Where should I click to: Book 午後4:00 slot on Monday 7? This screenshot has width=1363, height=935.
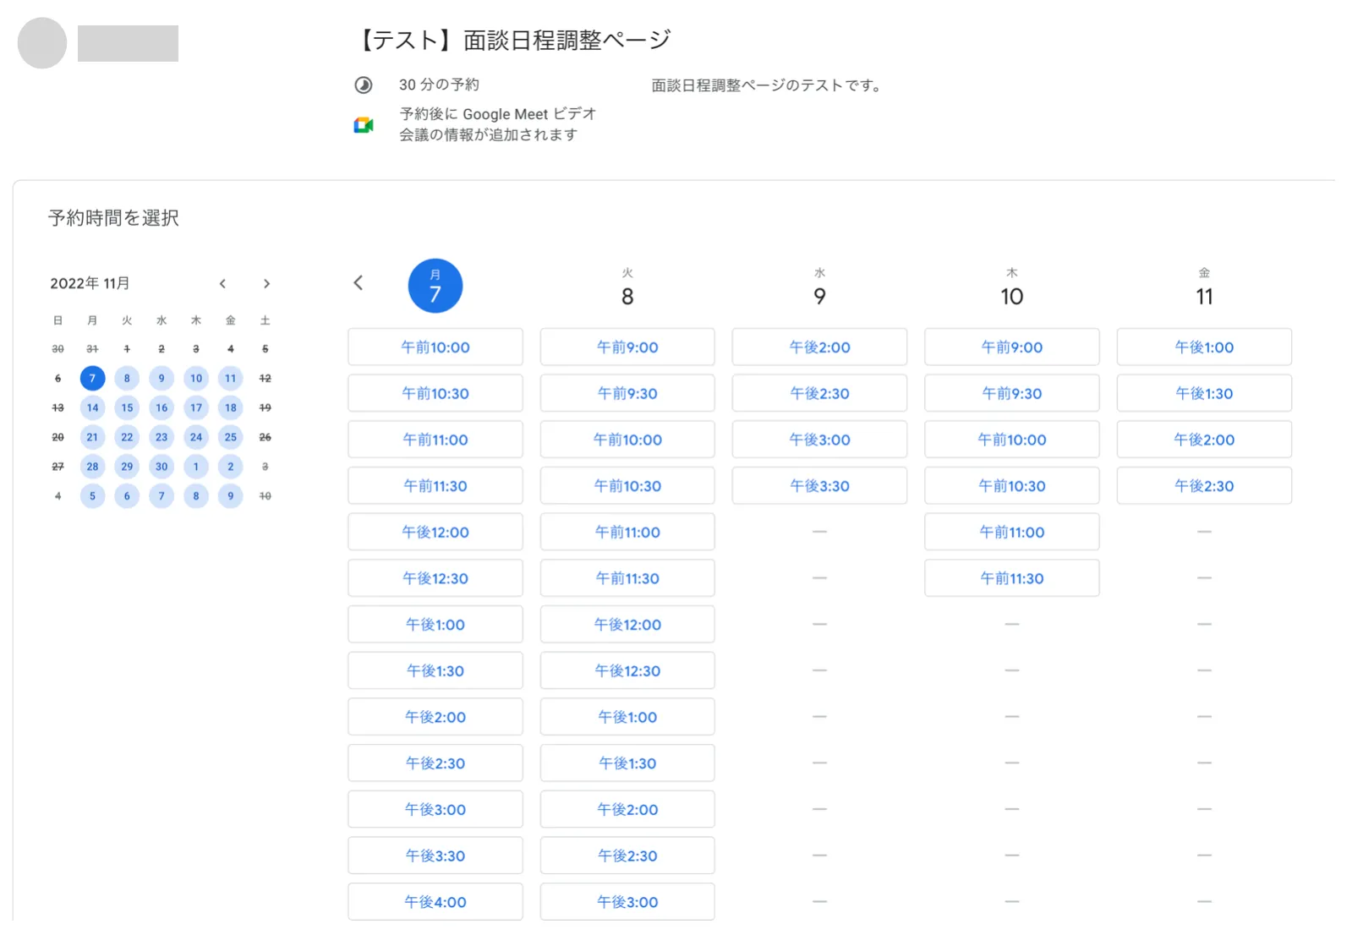click(x=435, y=902)
